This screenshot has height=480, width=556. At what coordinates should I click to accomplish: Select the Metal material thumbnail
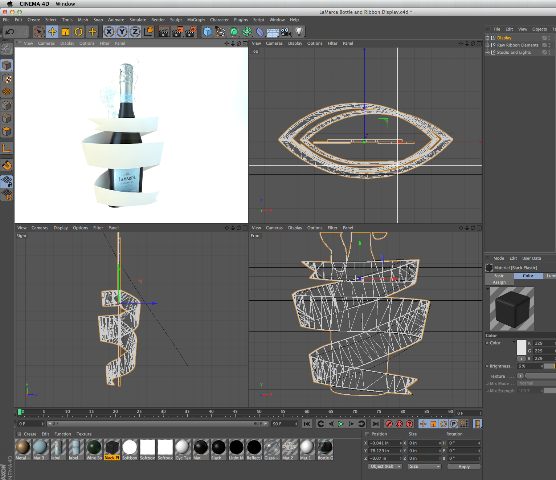coord(23,447)
